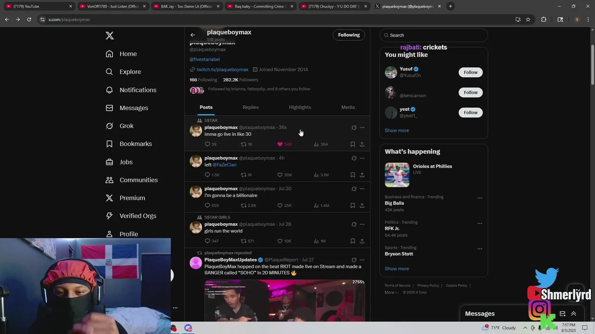The image size is (595, 334).
Task: Bookmark the 'imma go live' post
Action: 353,144
